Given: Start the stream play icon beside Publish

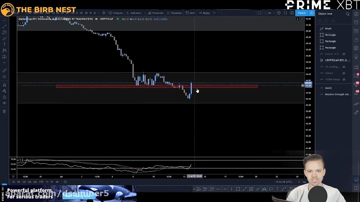Looking at the screenshot, I should [x=312, y=13].
